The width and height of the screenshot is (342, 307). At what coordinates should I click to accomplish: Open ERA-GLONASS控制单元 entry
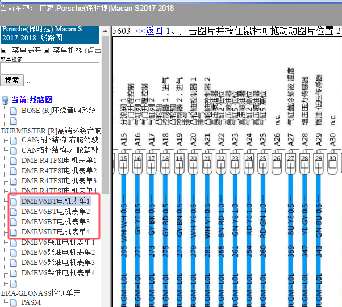[41, 293]
